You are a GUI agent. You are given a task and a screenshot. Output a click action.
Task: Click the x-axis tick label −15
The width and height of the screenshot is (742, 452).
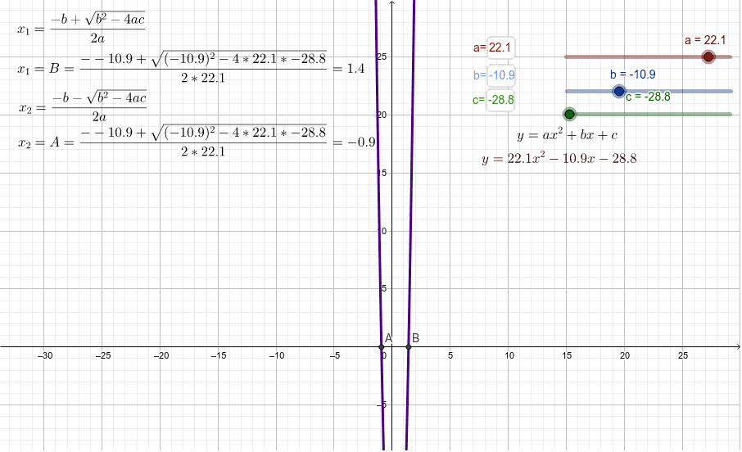219,355
